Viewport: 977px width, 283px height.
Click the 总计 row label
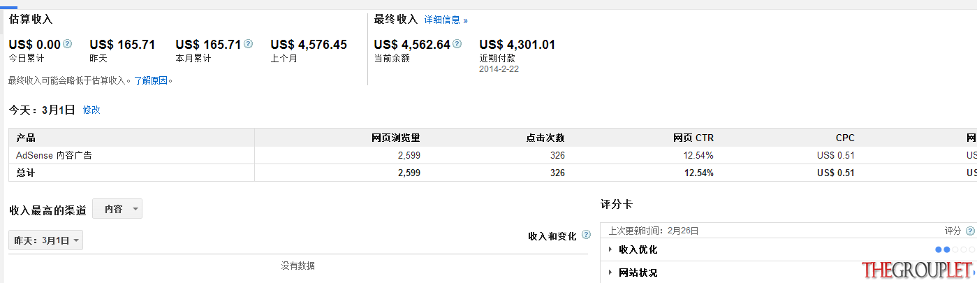point(26,173)
